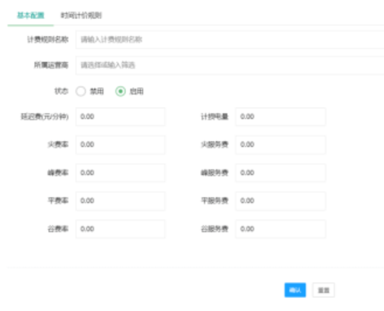Screen dimensions: 384x311
Task: Click into the 峰服务费 field
Action: pos(280,173)
